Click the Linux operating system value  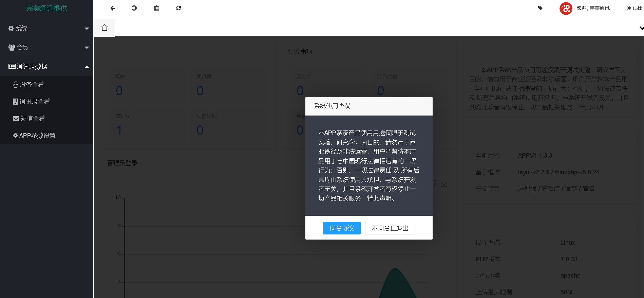click(x=568, y=243)
